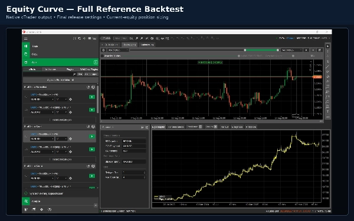Open more drawing tools ellipsis
Screen dimensions: 354x221
[x=327, y=117]
